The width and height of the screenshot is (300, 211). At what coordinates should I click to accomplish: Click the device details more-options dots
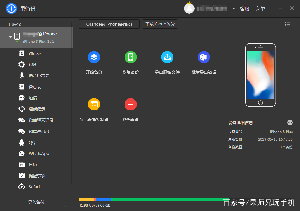[290, 122]
